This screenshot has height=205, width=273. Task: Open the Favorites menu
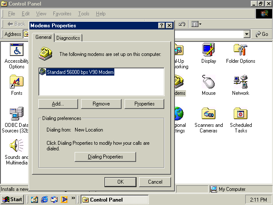(62, 14)
